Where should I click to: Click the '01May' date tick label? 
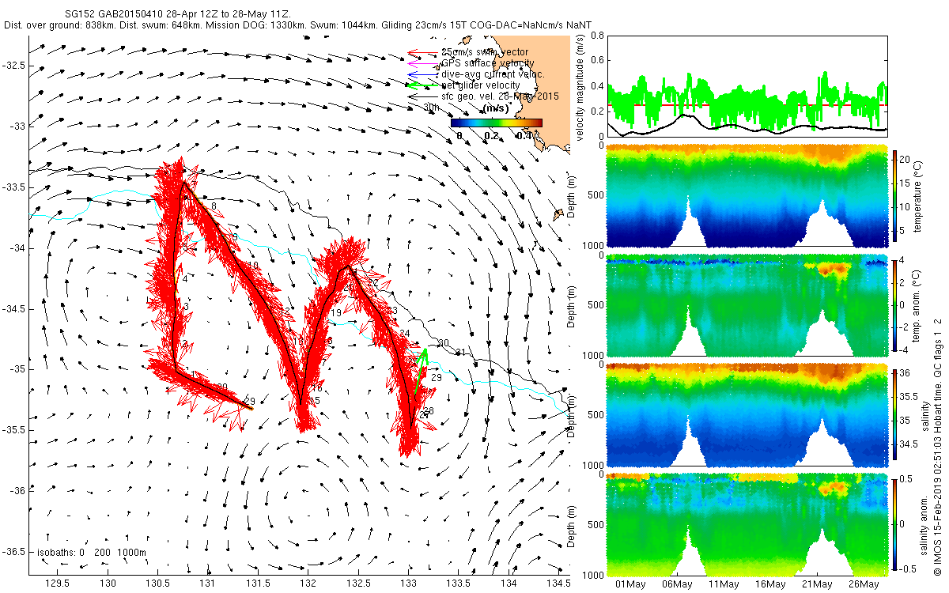[630, 584]
